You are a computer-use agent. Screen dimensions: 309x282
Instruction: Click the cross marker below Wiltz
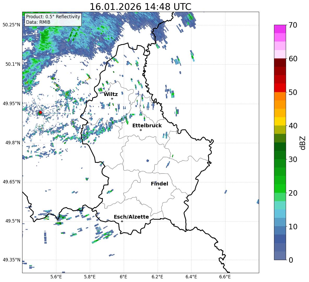pos(112,99)
